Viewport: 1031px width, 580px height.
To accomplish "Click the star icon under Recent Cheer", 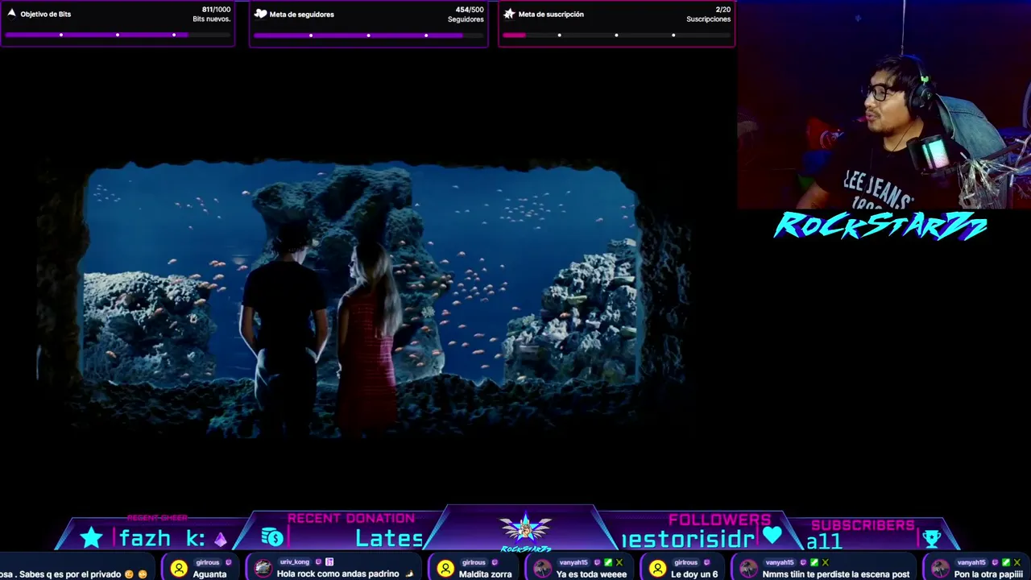I will pyautogui.click(x=92, y=538).
